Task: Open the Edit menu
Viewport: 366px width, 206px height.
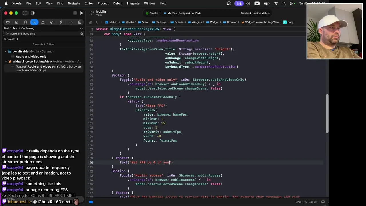Action: (x=38, y=3)
